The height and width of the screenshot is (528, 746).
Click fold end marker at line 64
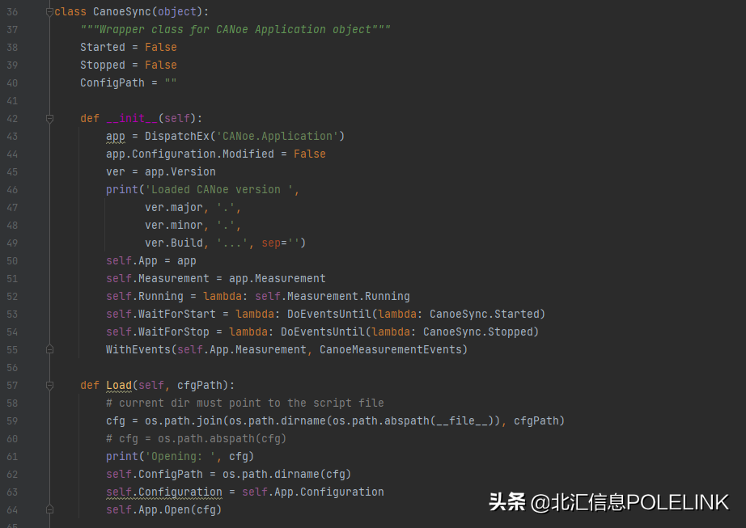(x=50, y=510)
